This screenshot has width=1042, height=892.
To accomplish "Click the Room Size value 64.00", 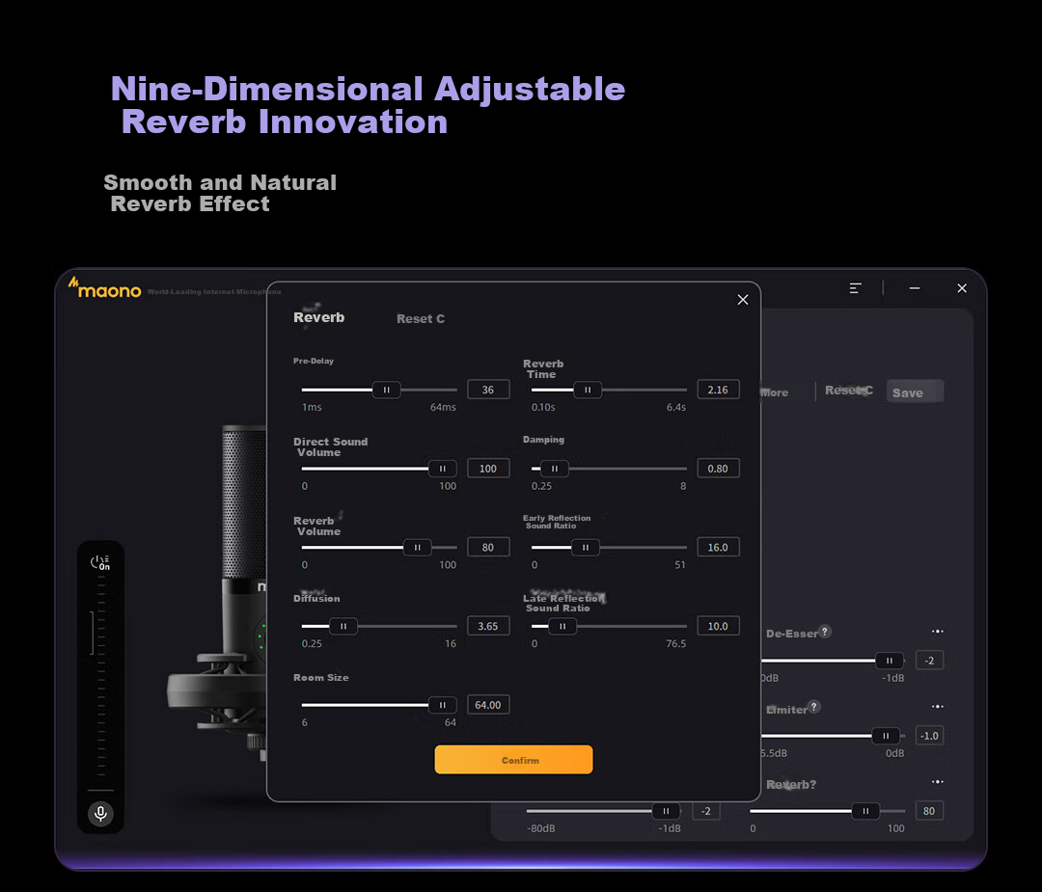I will coord(488,705).
